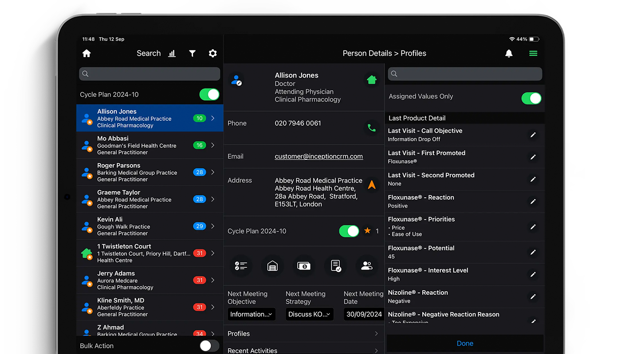The height and width of the screenshot is (354, 621).
Task: Check the battery 44% status indicator
Action: [528, 39]
